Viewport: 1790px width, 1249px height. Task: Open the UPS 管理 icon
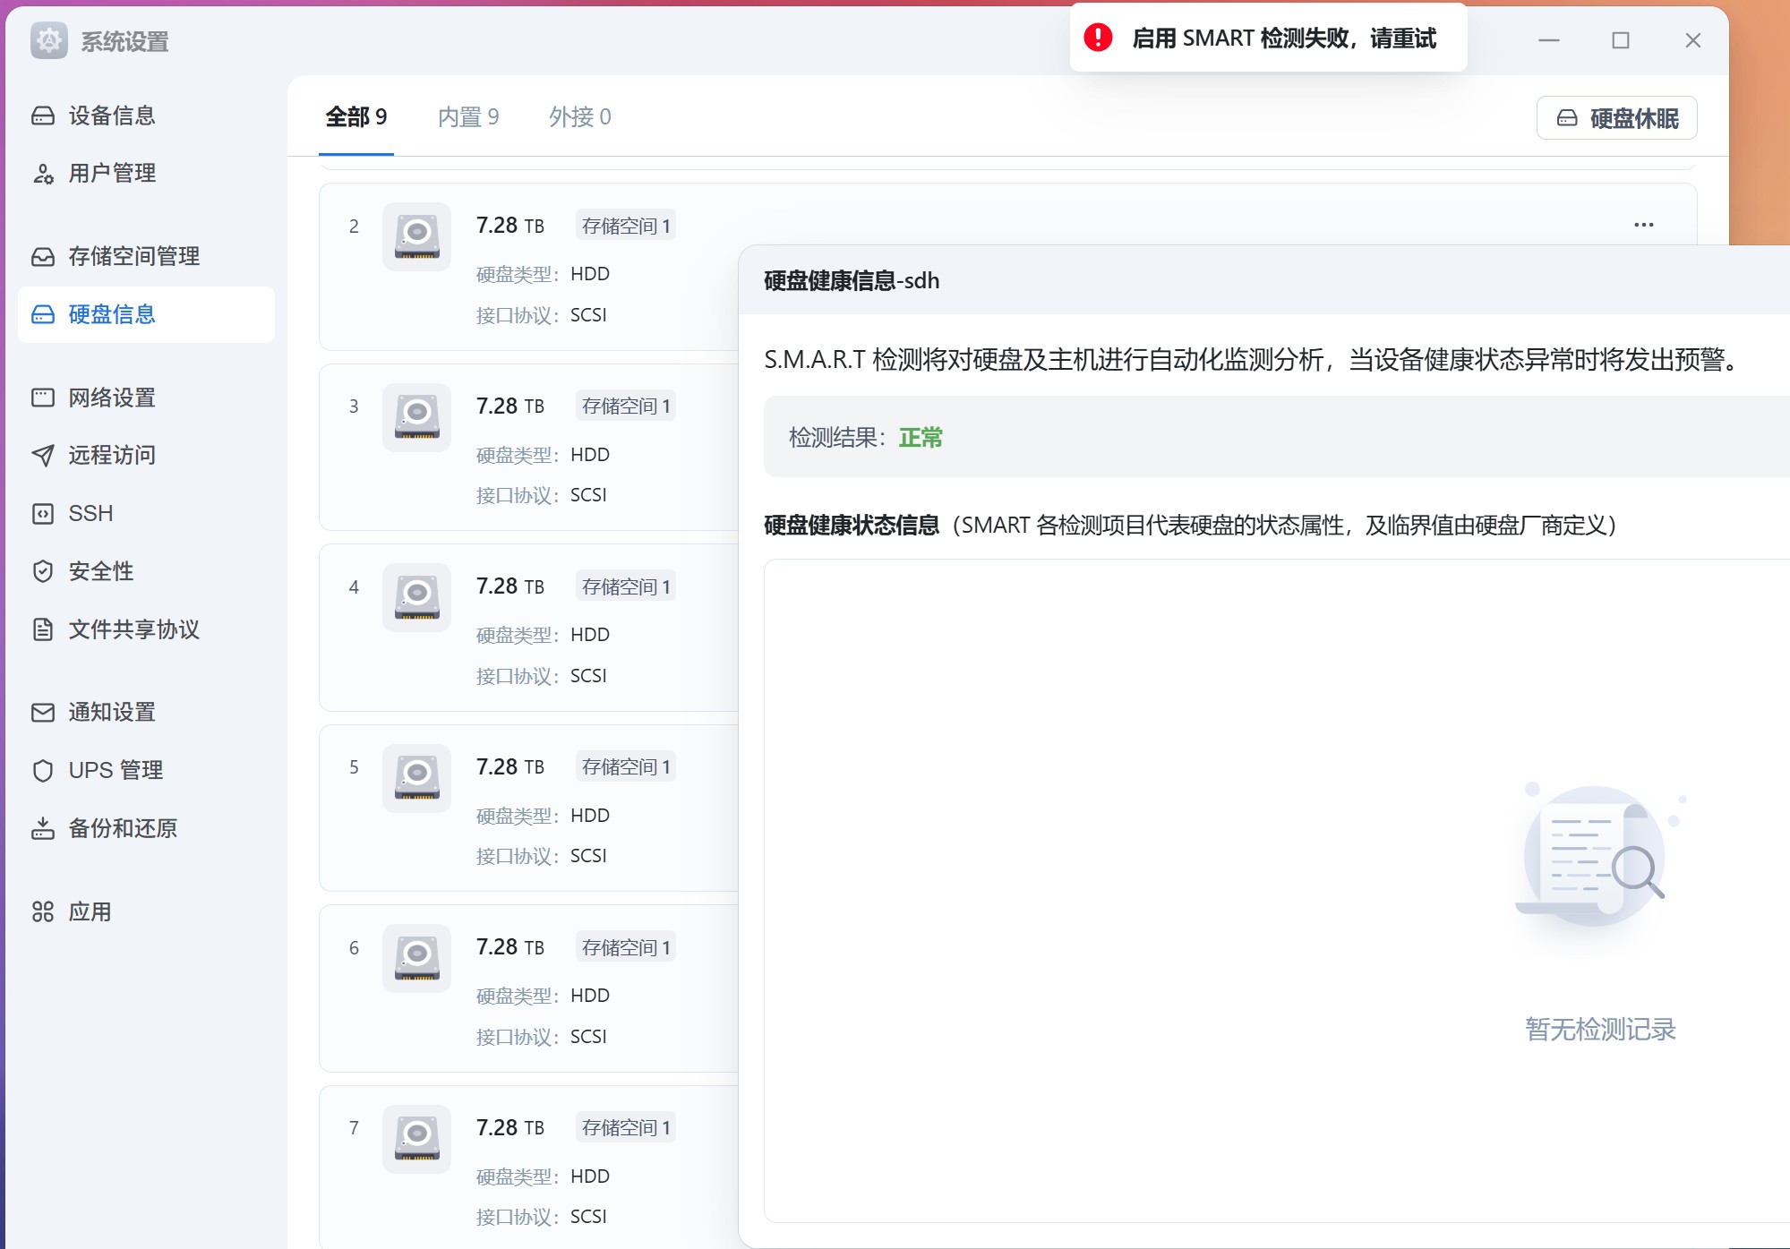tap(43, 770)
